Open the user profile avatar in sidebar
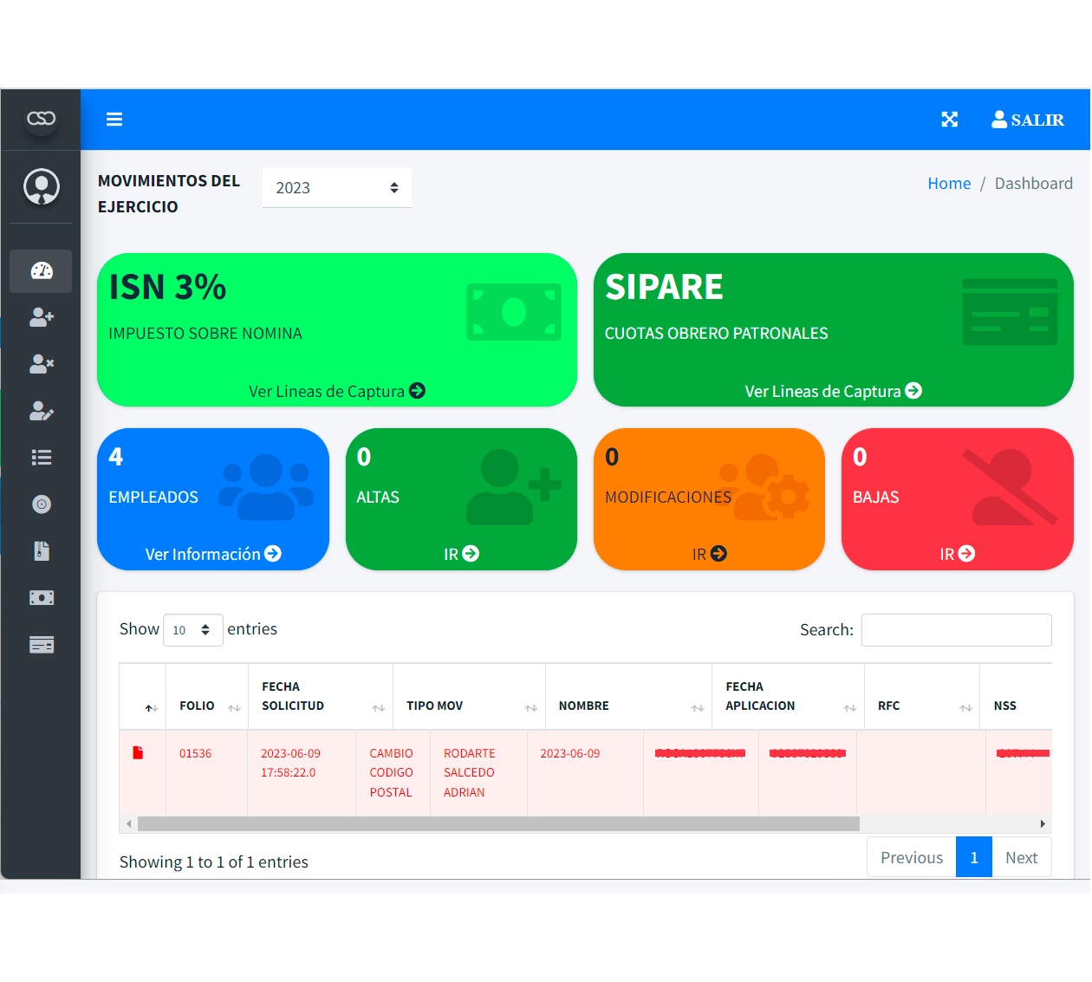This screenshot has width=1092, height=982. (x=41, y=186)
